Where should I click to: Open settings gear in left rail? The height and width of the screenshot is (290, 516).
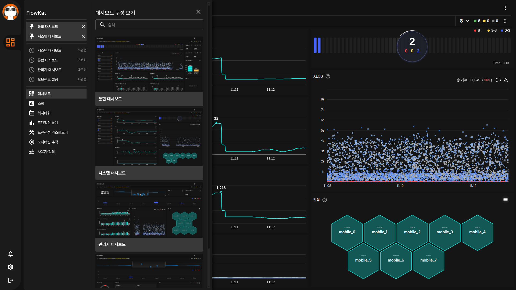10,267
